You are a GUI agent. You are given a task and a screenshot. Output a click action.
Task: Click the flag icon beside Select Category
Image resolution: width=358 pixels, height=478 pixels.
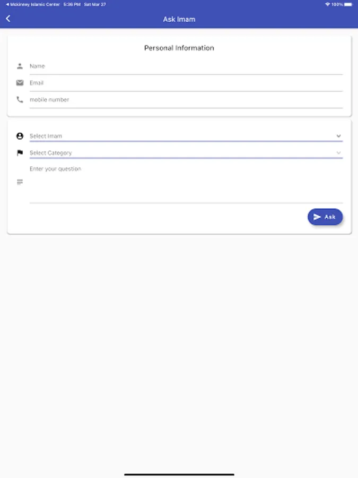[20, 153]
